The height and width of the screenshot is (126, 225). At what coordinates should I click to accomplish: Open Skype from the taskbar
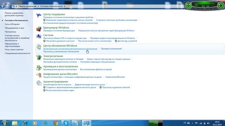point(66,123)
